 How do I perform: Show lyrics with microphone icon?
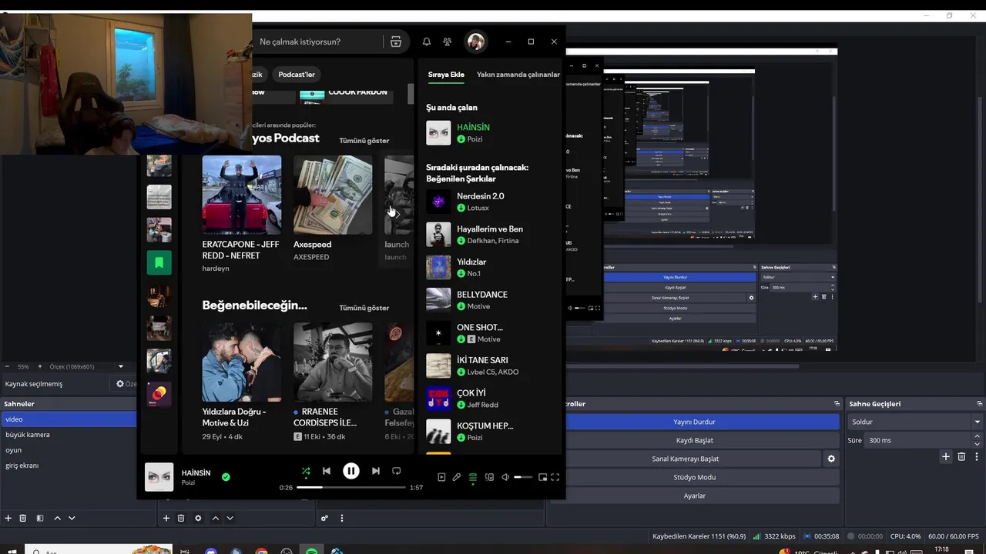(457, 477)
